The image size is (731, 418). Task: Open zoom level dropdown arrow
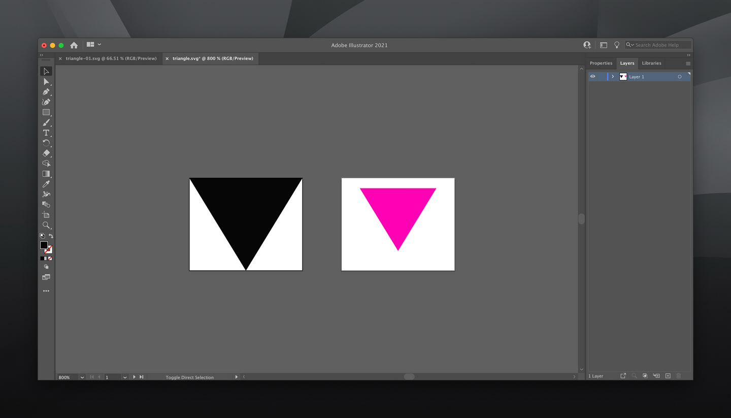tap(82, 377)
